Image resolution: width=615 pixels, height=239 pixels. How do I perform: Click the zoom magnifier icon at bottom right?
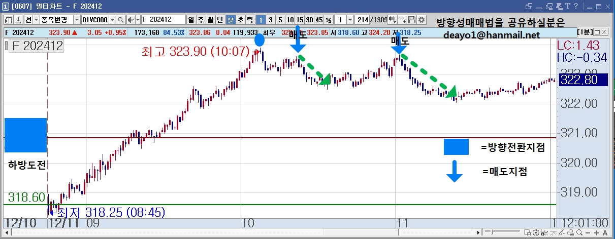tap(579, 232)
